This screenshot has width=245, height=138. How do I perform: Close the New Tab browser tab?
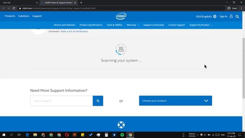[x=37, y=3]
